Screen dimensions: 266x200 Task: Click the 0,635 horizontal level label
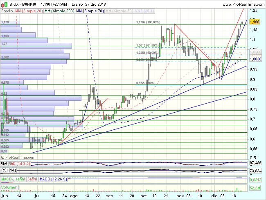pyautogui.click(x=5, y=130)
